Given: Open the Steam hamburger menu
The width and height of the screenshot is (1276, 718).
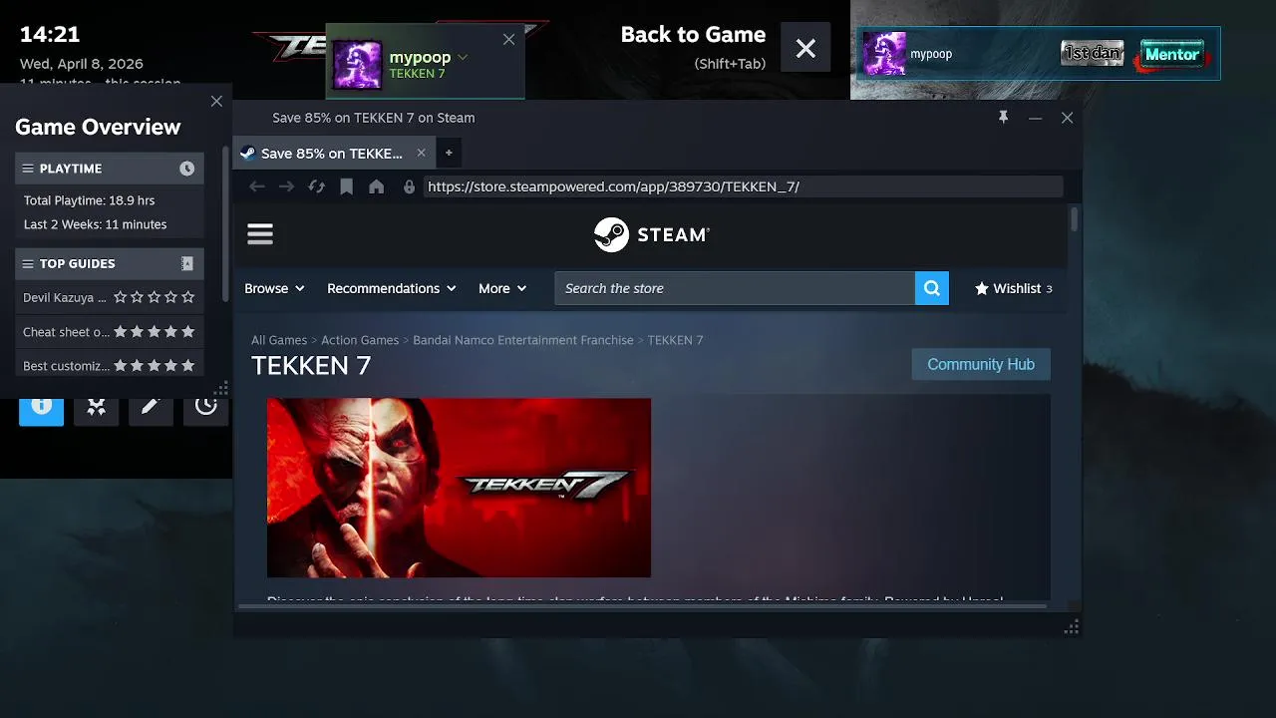Looking at the screenshot, I should pyautogui.click(x=260, y=234).
